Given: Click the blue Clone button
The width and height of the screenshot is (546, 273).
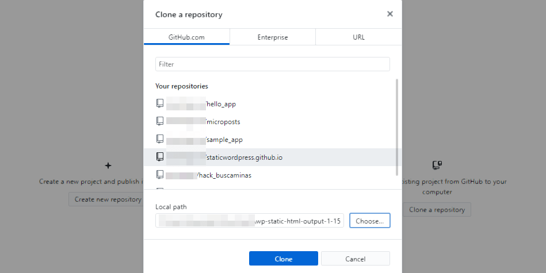Looking at the screenshot, I should 283,259.
